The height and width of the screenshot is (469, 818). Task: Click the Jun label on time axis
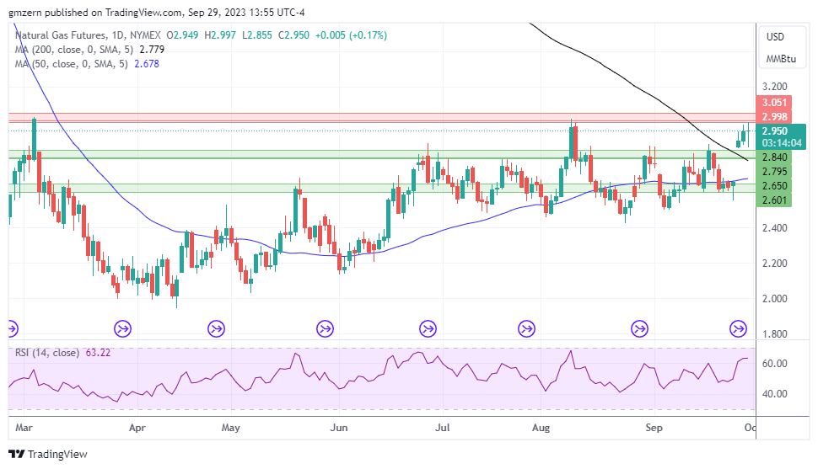339,428
